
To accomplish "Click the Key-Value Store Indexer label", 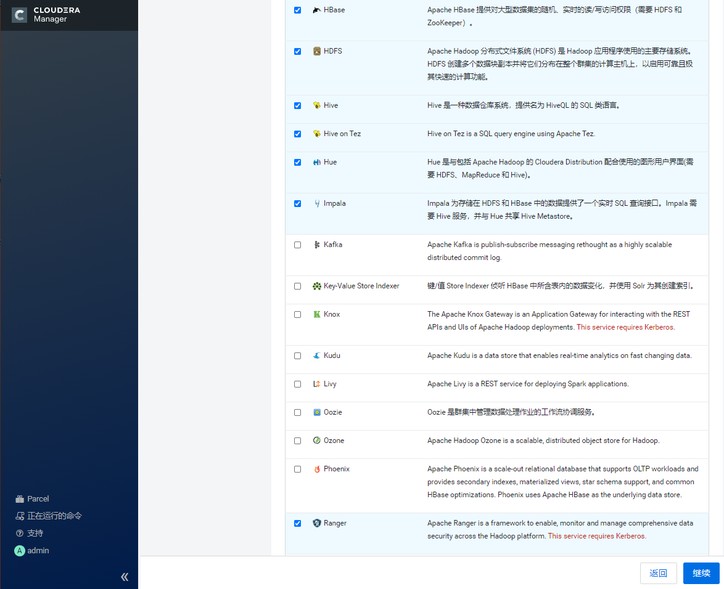I will 361,286.
